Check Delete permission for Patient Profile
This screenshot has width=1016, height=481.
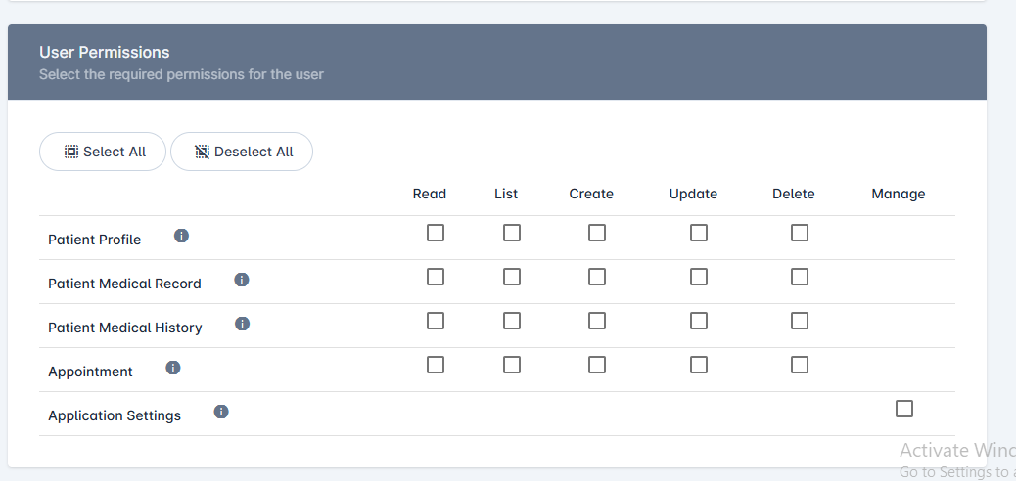pos(800,233)
